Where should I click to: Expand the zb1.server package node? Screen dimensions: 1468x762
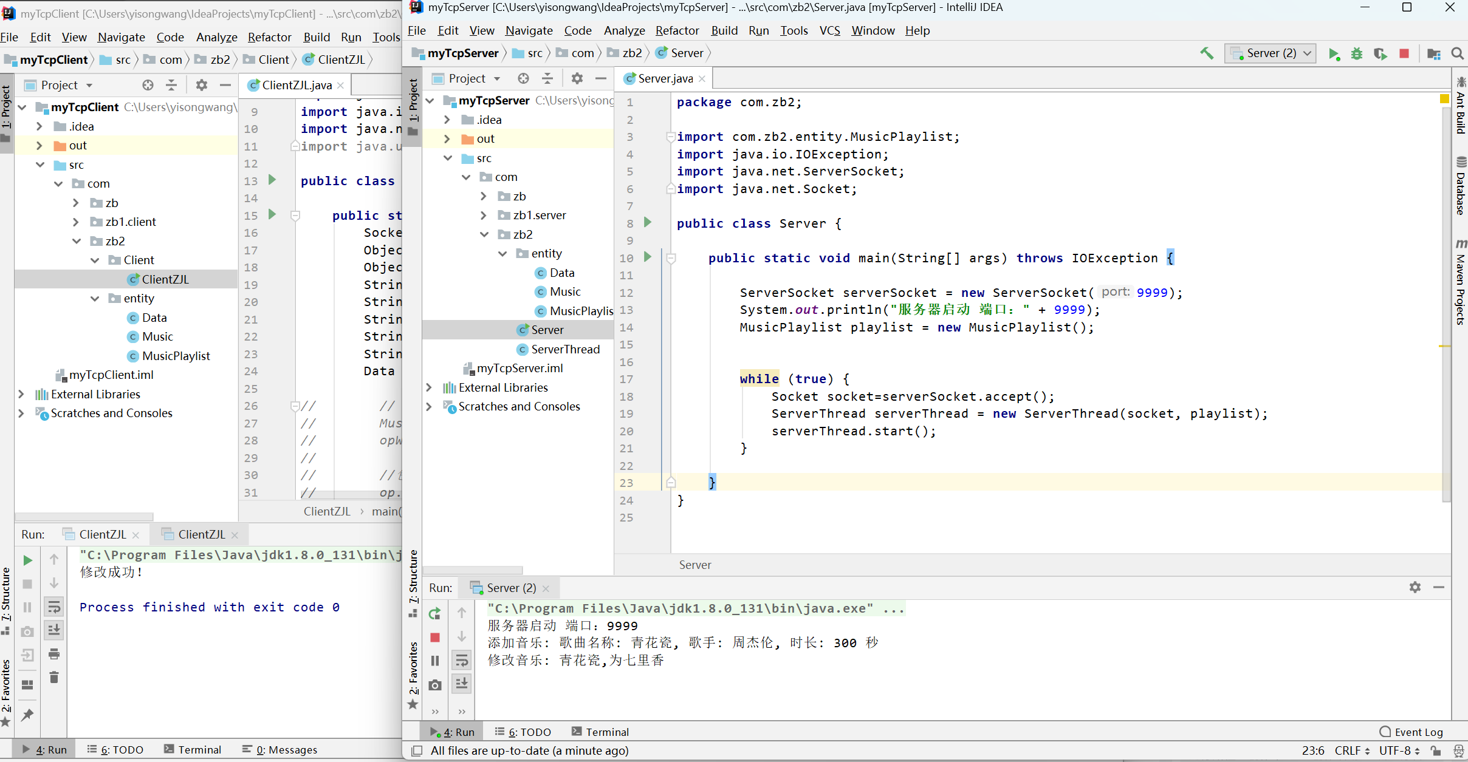click(x=484, y=215)
